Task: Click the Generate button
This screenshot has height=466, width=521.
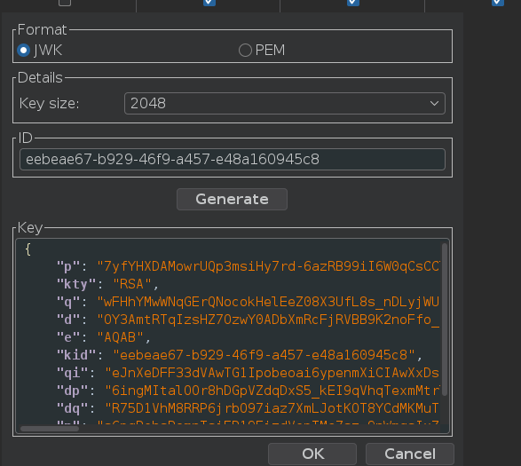Action: tap(232, 199)
